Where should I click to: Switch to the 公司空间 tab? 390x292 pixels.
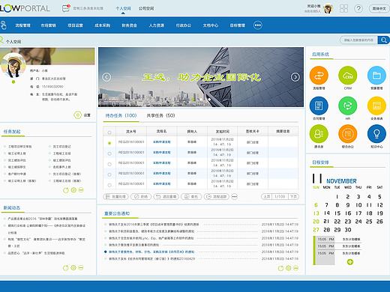pyautogui.click(x=146, y=8)
